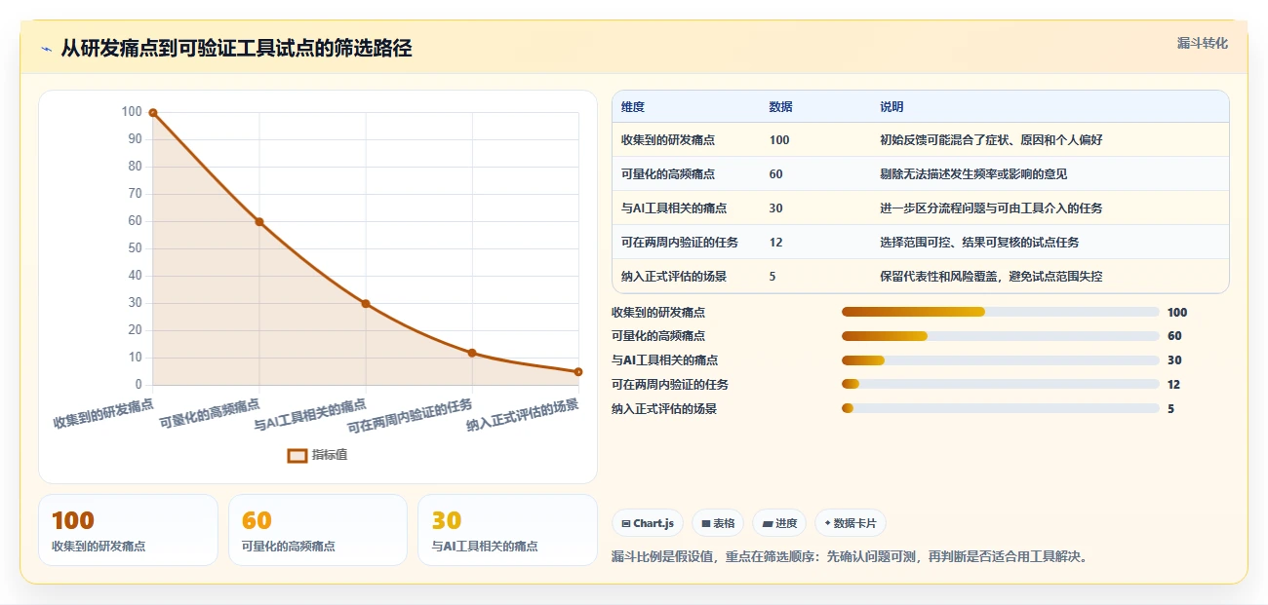This screenshot has height=605, width=1268.
Task: Click the progress bar for 收集到的研发痛点
Action: pos(1000,312)
